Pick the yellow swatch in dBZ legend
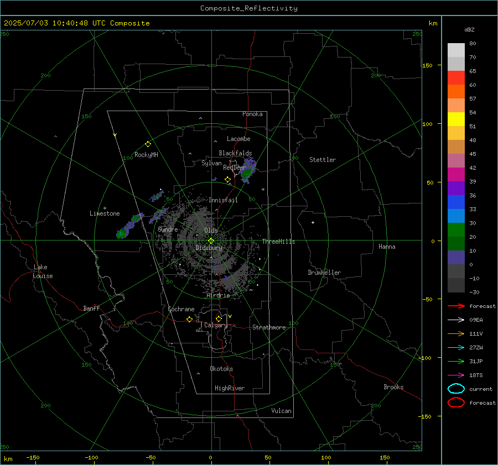The height and width of the screenshot is (465, 498). pyautogui.click(x=456, y=119)
